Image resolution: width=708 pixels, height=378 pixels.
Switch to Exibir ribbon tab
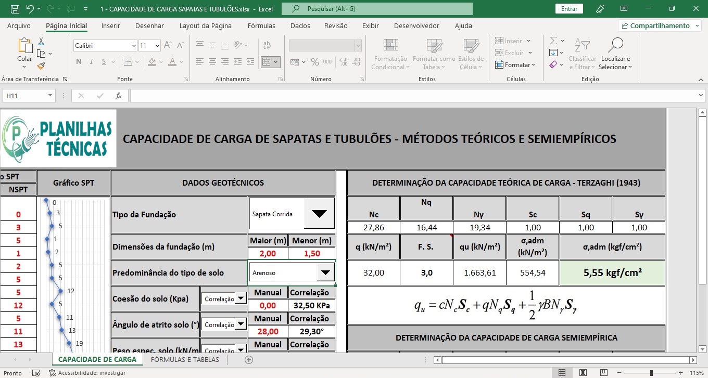click(x=371, y=25)
